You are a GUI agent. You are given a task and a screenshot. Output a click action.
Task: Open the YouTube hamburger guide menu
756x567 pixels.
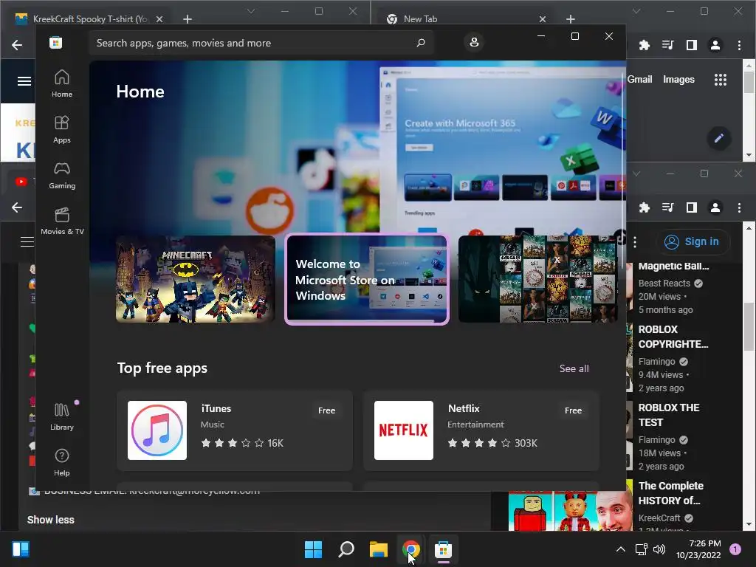pos(27,241)
